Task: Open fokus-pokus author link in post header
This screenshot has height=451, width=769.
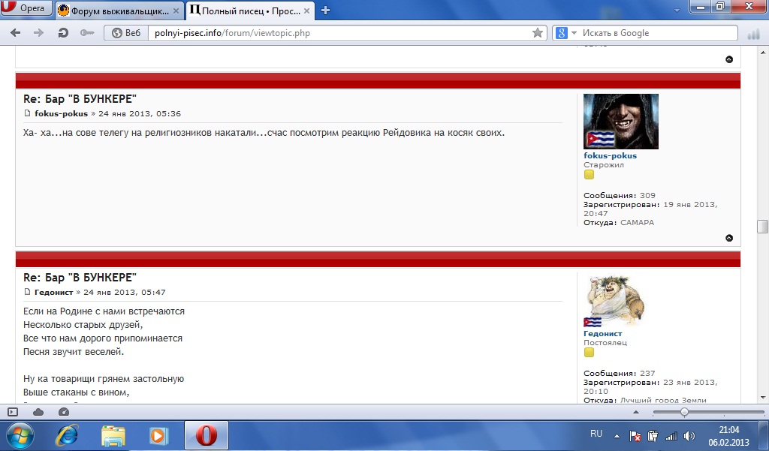Action: [61, 113]
